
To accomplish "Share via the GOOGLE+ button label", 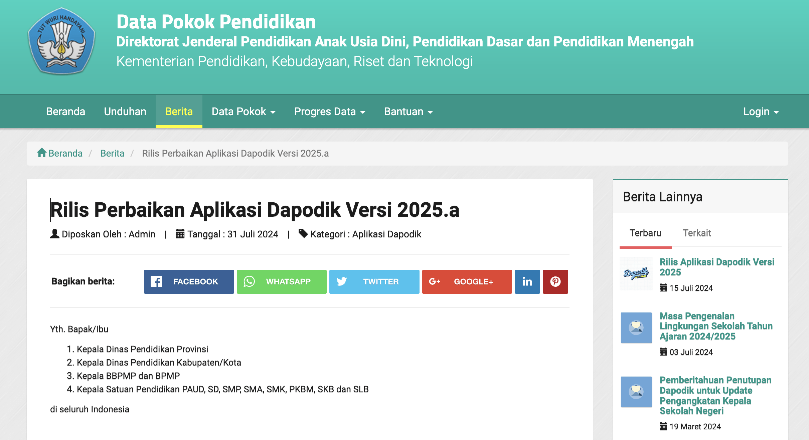I will (473, 282).
